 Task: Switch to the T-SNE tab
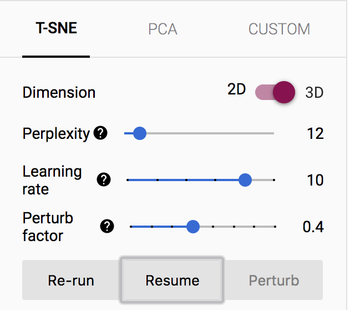pos(56,29)
